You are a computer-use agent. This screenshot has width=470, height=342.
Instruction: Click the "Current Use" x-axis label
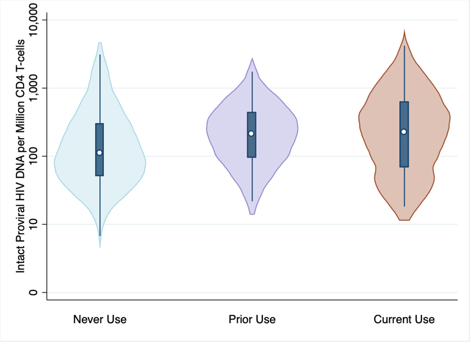coord(404,320)
